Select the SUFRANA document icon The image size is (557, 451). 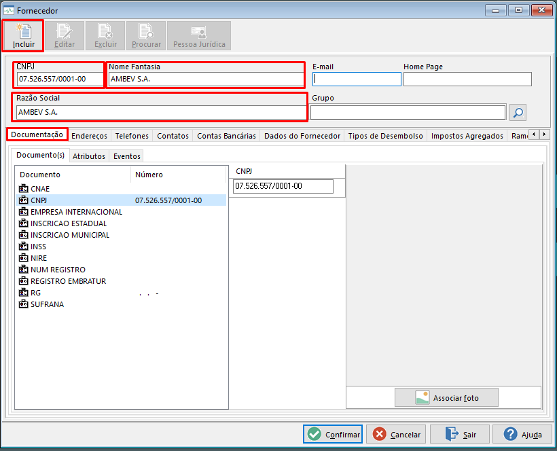(x=24, y=304)
